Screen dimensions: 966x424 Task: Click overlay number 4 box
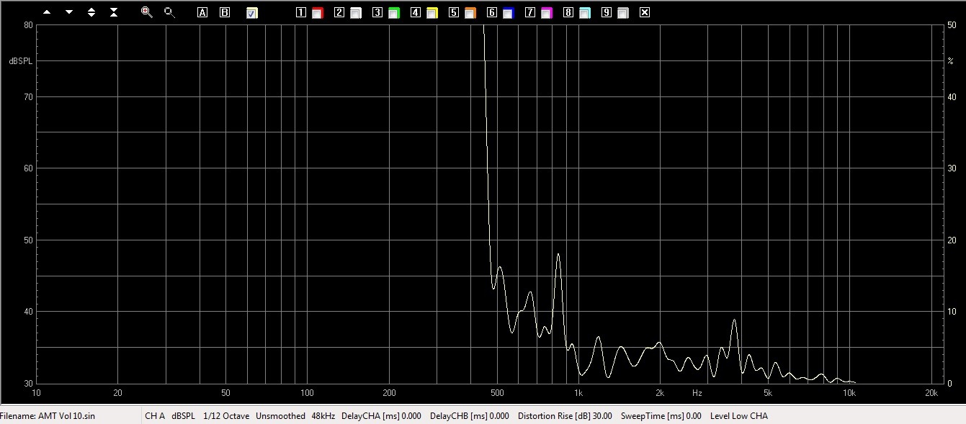point(416,12)
